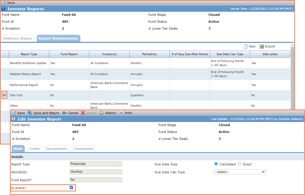
Task: Click the blue Cancel arrow icon
Action: 64,113
